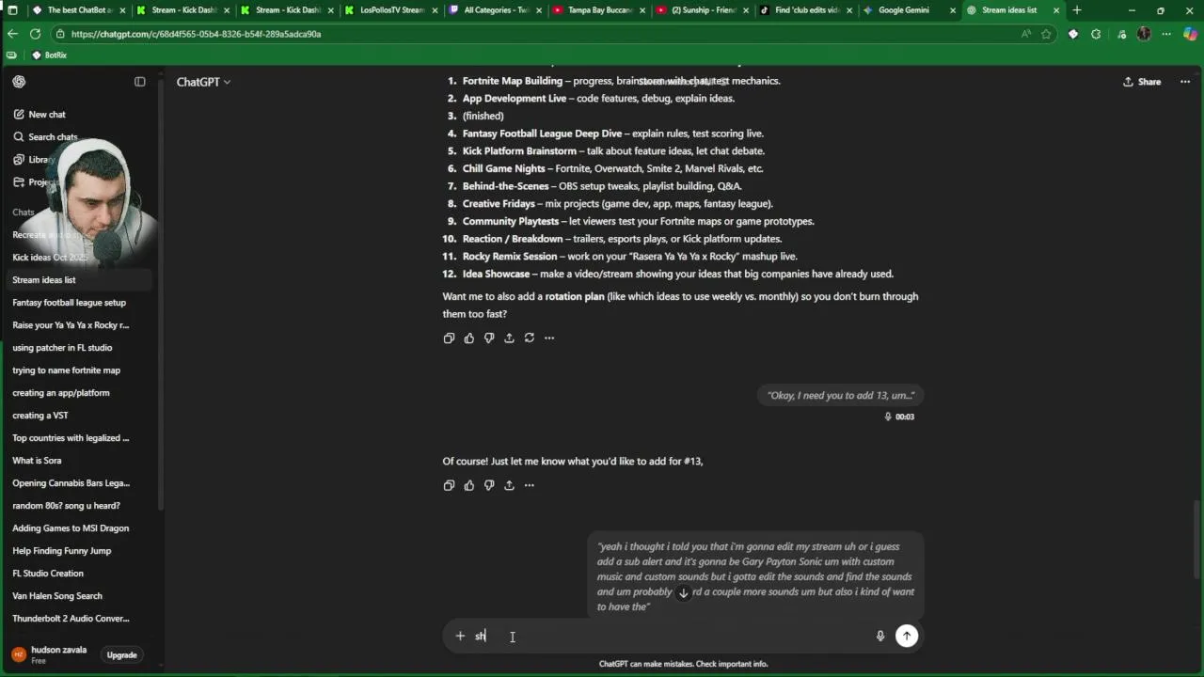The image size is (1204, 677).
Task: Open the BotRix bookmark
Action: tap(49, 55)
